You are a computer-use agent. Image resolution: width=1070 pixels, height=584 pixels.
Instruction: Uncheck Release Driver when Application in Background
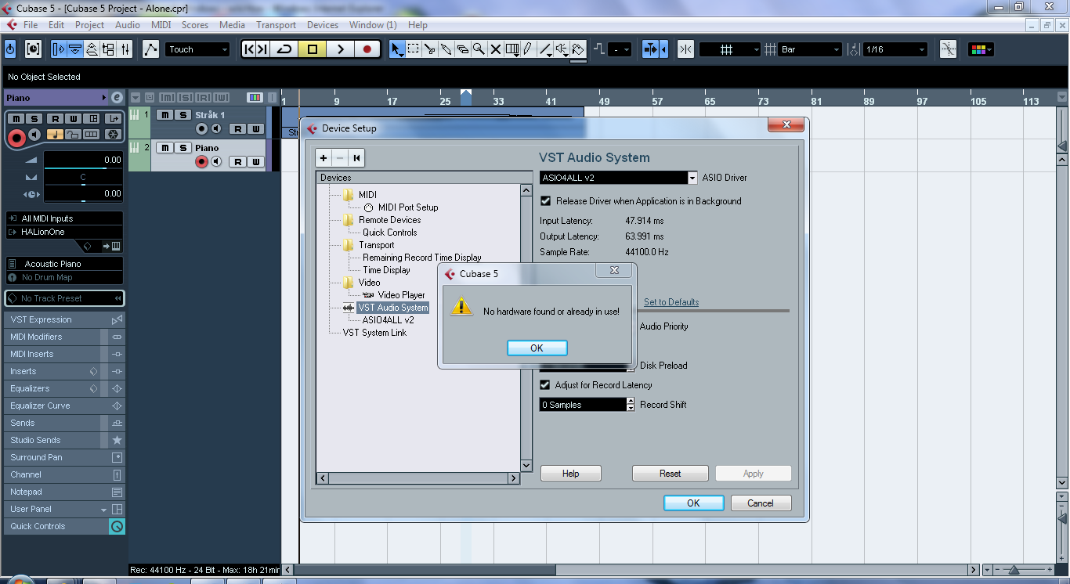[x=546, y=201]
